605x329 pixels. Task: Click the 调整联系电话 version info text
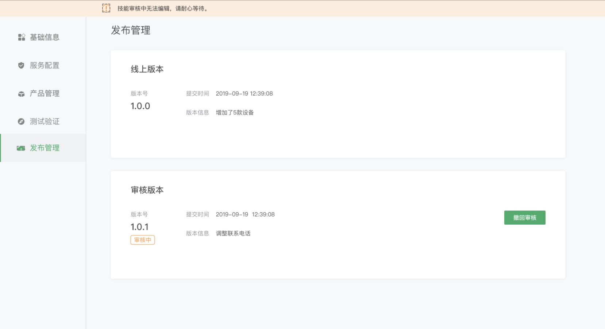click(233, 233)
